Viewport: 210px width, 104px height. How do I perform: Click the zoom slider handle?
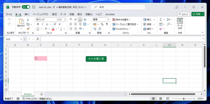click(x=184, y=99)
